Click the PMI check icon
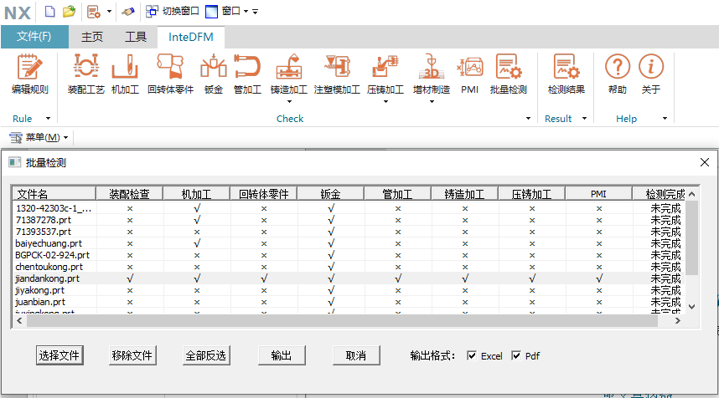Viewport: 719px width, 398px height. [x=469, y=74]
